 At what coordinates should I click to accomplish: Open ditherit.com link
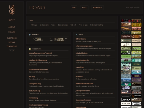tap(81, 39)
